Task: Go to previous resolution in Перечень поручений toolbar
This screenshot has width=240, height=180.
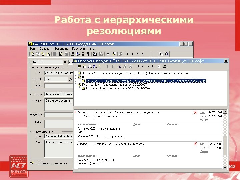Action: click(x=143, y=66)
